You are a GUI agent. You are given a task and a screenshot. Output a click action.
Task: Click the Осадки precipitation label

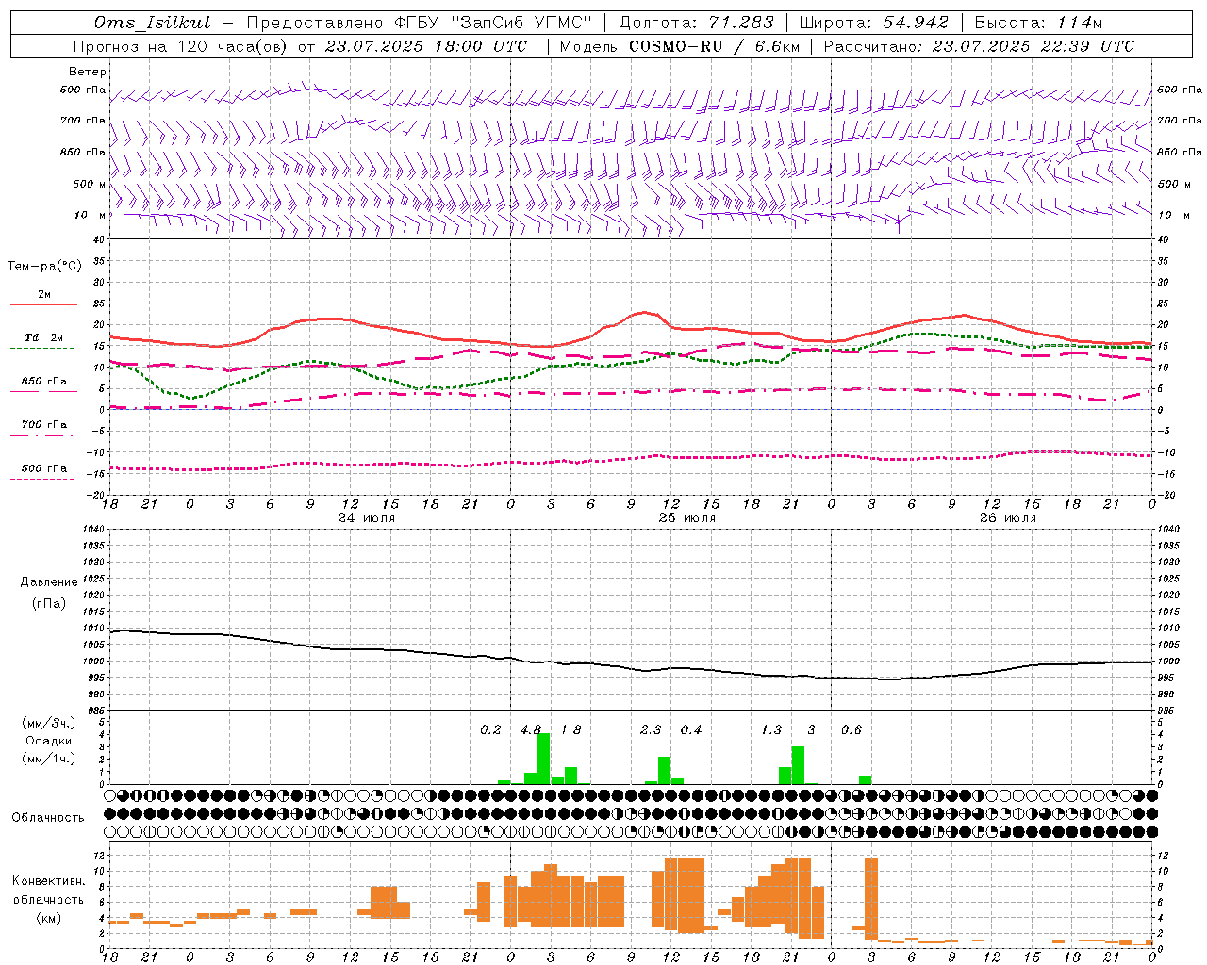(x=49, y=741)
